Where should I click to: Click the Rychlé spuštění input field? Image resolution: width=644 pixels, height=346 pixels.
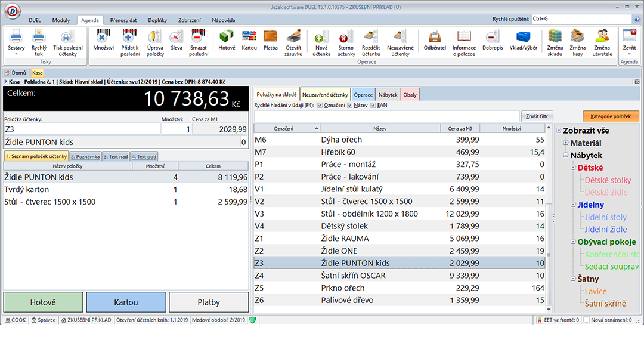coord(581,19)
